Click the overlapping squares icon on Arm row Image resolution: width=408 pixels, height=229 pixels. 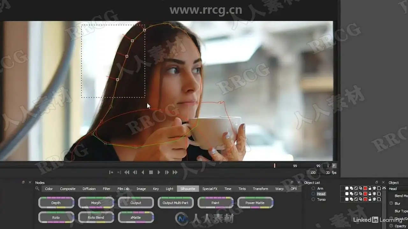click(x=352, y=188)
